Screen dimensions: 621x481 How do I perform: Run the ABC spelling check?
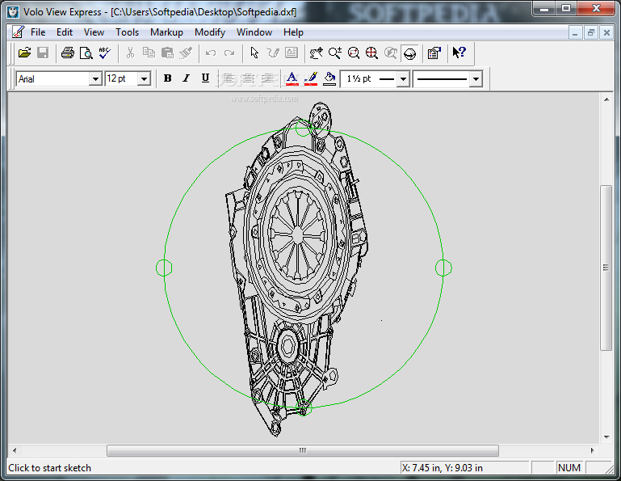coord(105,53)
